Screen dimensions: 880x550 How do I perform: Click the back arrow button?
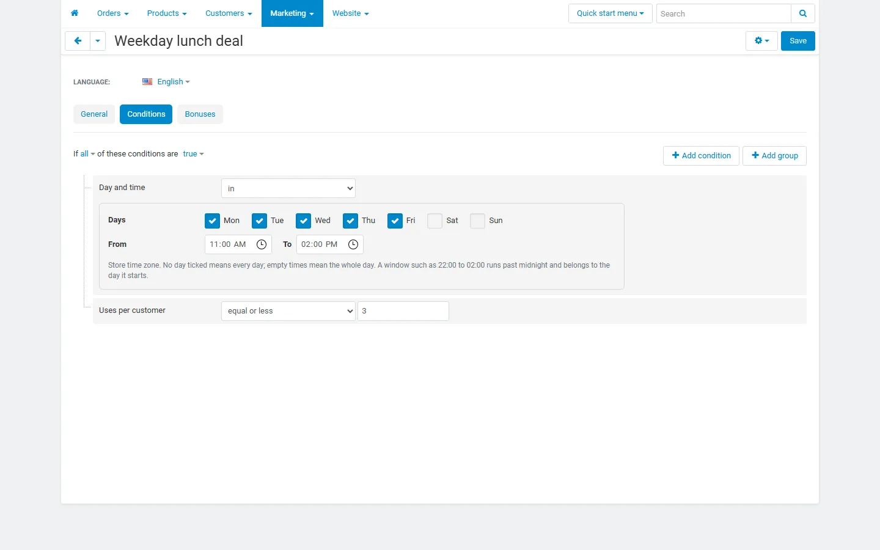click(x=78, y=41)
